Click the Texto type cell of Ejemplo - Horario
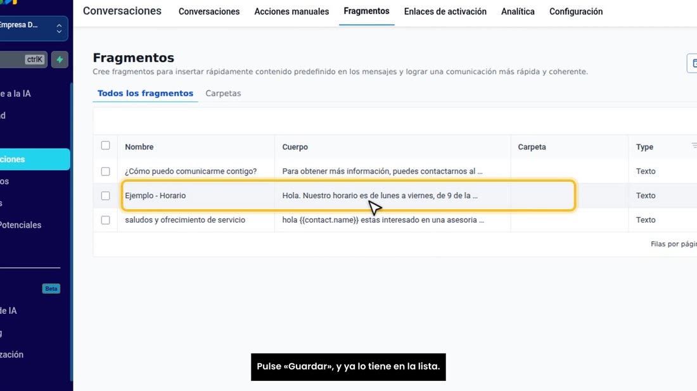 (x=646, y=195)
